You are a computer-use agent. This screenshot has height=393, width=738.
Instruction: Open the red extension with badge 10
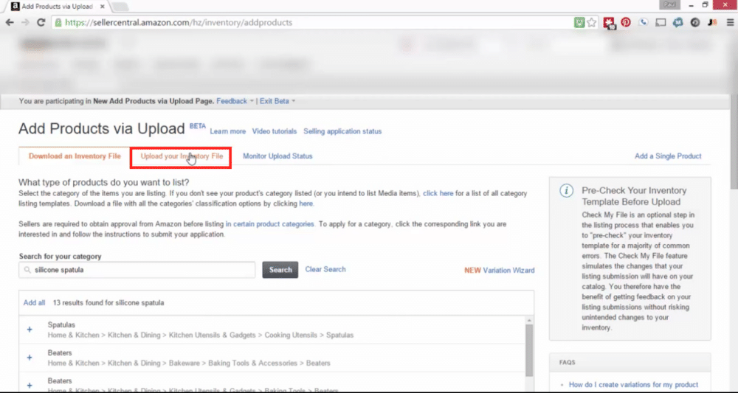(x=609, y=23)
